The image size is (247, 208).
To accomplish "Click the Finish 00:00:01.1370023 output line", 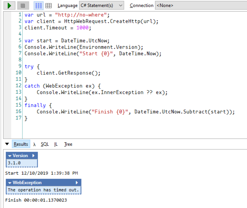I will pos(36,200).
